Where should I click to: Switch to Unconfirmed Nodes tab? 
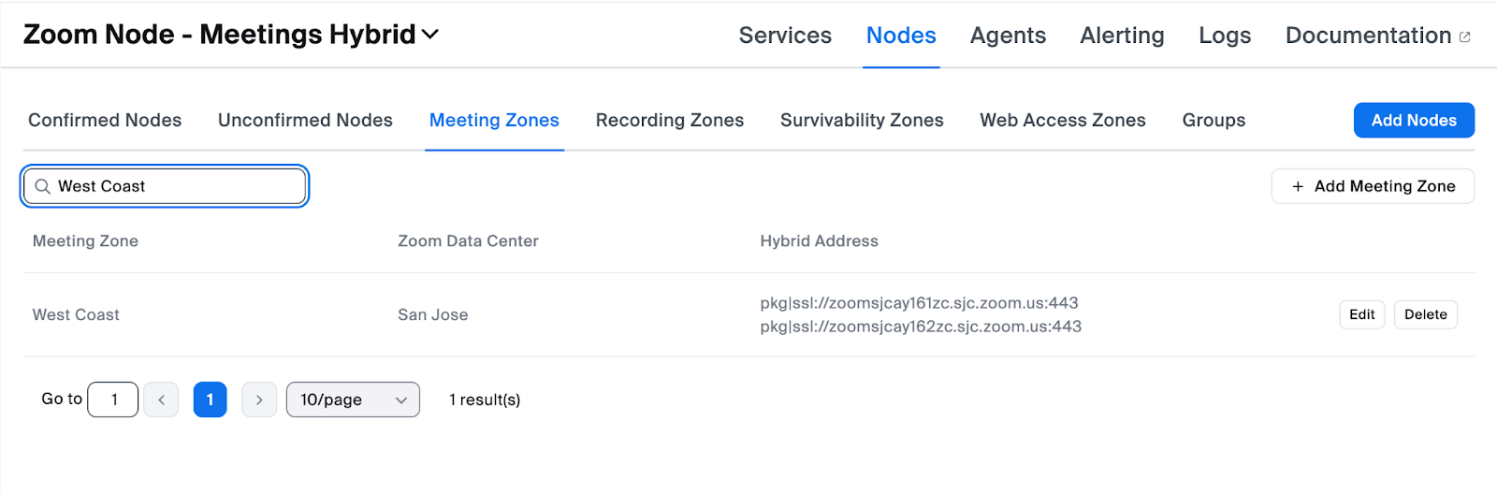click(x=305, y=120)
